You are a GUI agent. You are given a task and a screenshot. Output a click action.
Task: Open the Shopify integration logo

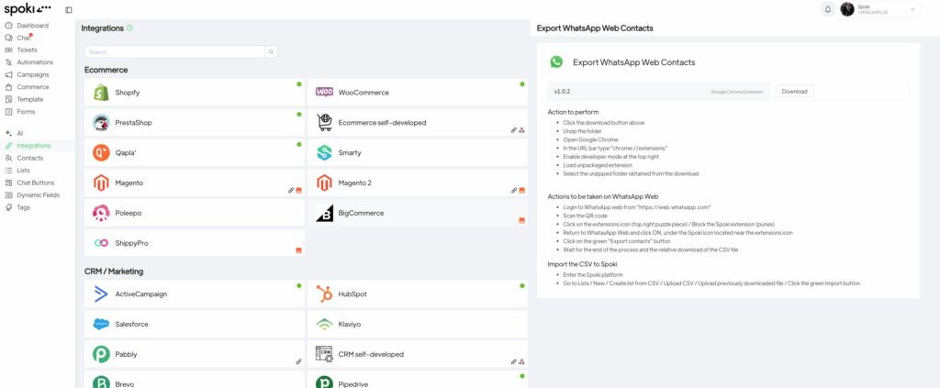click(x=101, y=93)
